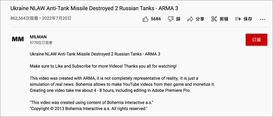Click the scissors clip icon
Screen dimensions: 273x117
(214, 19)
